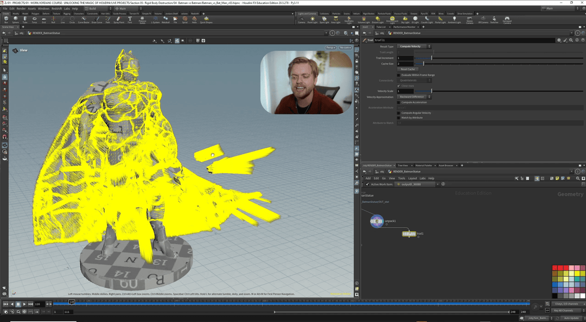Switch to the Rigid Bodies shelf tab
The width and height of the screenshot is (586, 322).
click(x=368, y=14)
